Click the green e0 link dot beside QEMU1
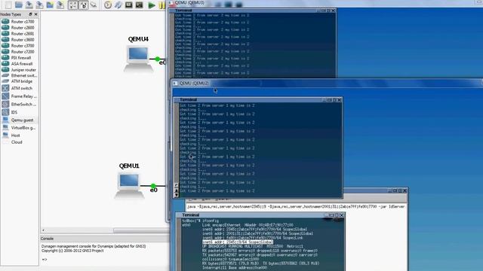 pos(153,186)
